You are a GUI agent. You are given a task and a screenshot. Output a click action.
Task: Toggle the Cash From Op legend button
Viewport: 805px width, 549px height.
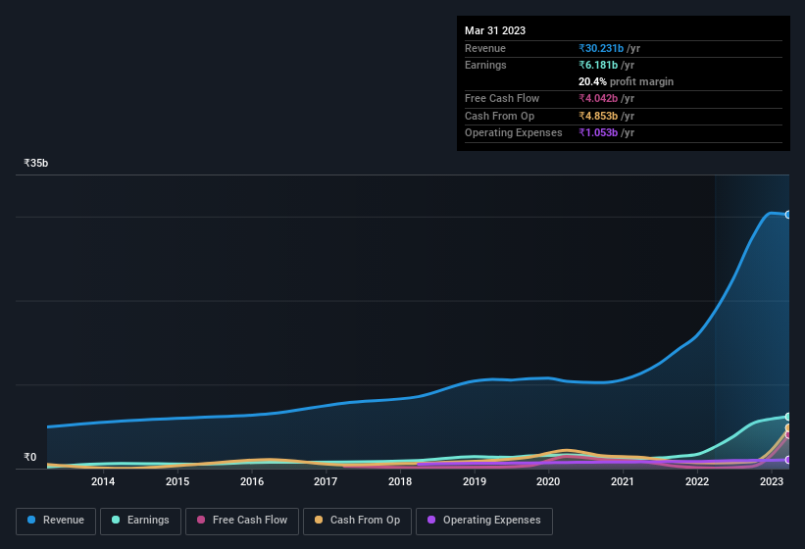click(x=357, y=521)
